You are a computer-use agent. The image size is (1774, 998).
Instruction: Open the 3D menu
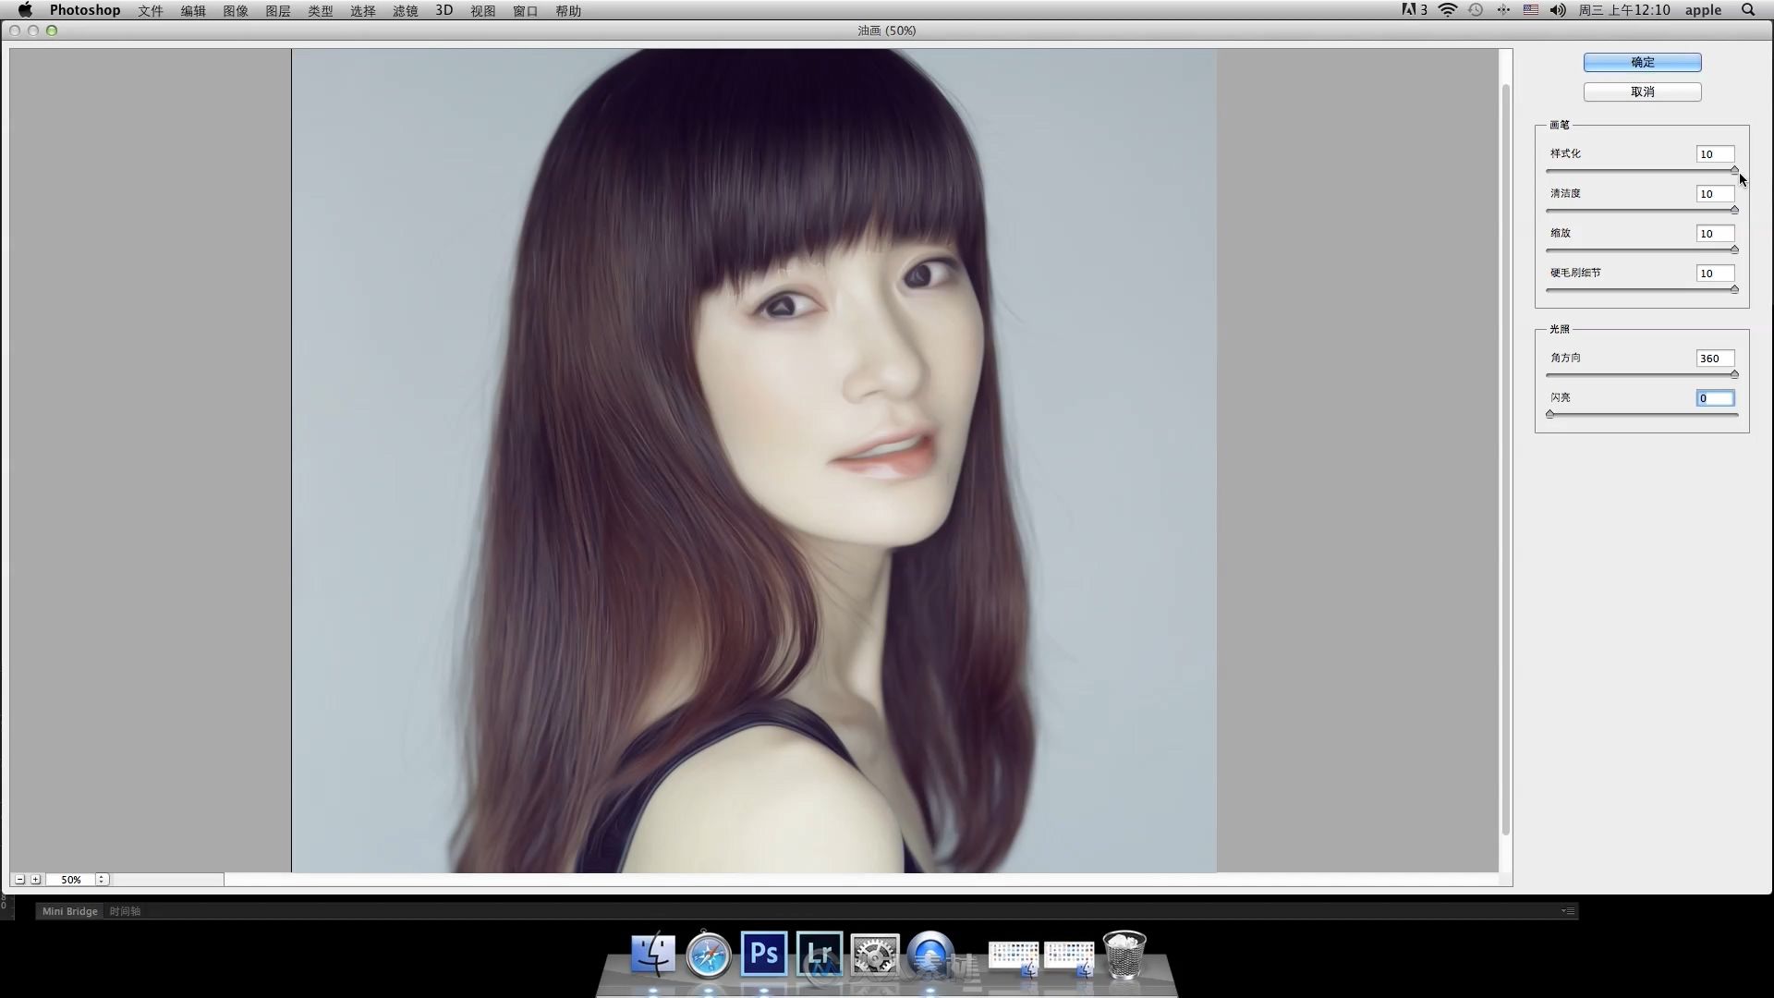coord(444,10)
